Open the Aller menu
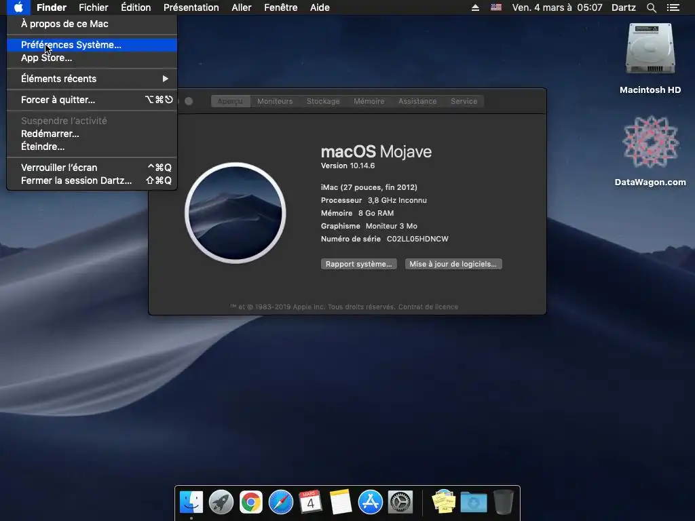 242,7
